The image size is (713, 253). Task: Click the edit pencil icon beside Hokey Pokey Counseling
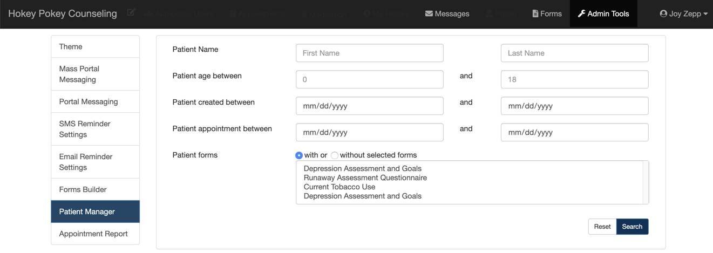click(x=131, y=13)
